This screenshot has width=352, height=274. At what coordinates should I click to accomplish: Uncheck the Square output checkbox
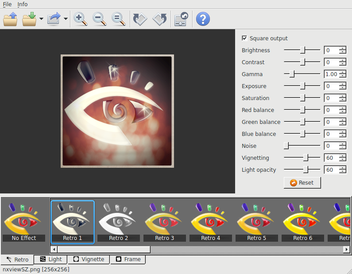coord(244,39)
